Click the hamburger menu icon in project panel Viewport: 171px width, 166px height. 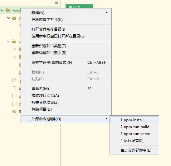pos(57,3)
